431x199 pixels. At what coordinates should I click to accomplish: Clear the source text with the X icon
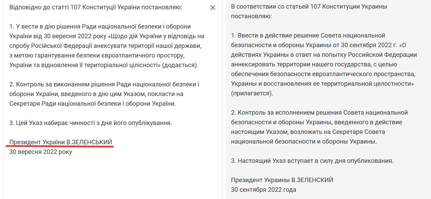[213, 8]
